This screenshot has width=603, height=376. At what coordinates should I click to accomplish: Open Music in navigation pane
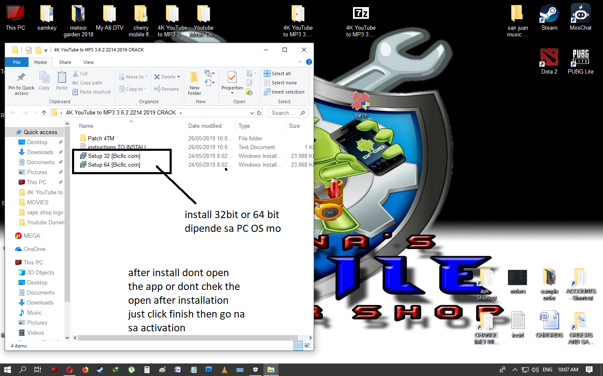pos(34,312)
